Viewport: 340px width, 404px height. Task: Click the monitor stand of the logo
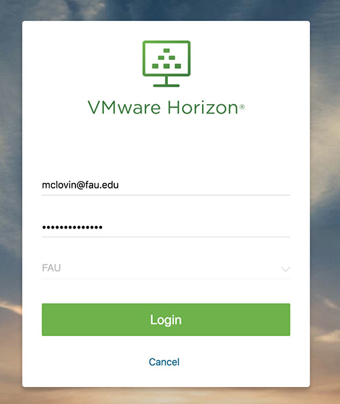click(167, 82)
